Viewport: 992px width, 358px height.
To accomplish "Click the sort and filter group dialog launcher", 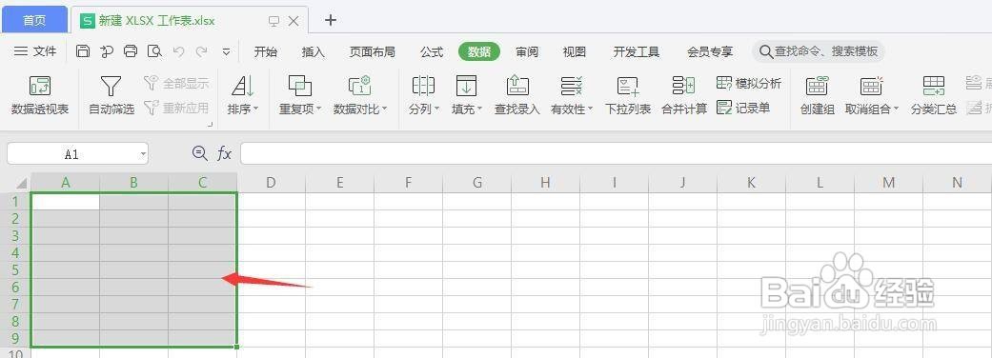I will [210, 126].
